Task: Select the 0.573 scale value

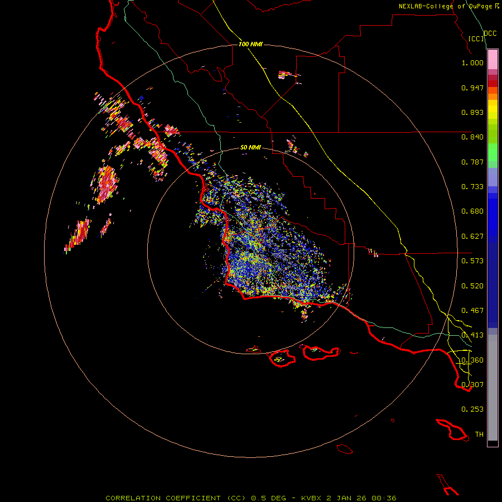Action: 472,261
